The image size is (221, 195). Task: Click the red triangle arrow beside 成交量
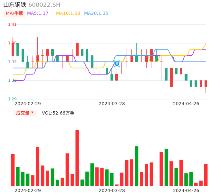coord(32,113)
